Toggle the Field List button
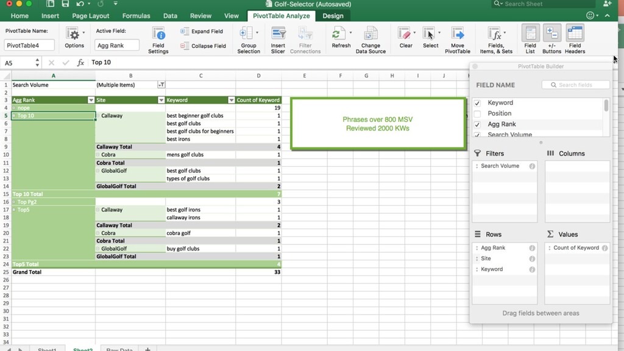This screenshot has height=351, width=624. pyautogui.click(x=530, y=34)
